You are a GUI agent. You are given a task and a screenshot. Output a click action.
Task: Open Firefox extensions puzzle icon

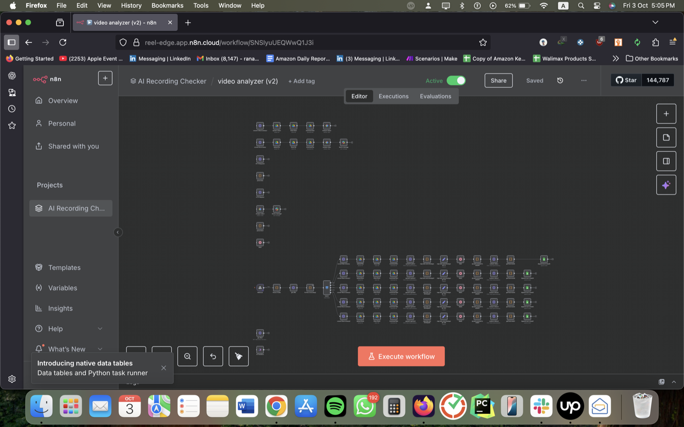(x=655, y=42)
